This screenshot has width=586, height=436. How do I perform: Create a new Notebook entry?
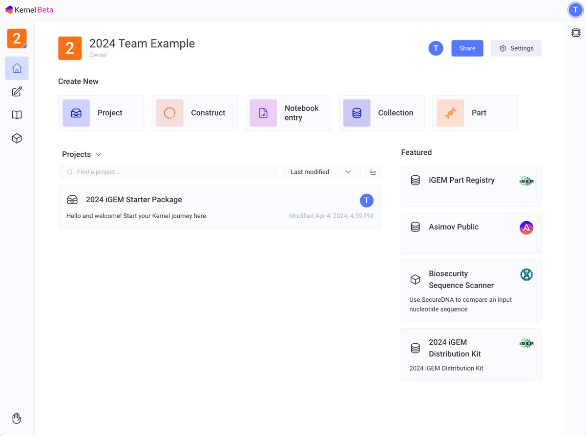coord(288,113)
